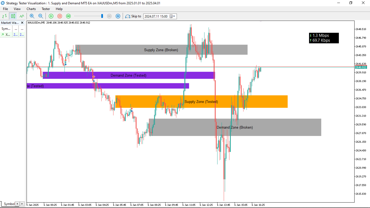Click the Supply Zone (Broken) label
The width and height of the screenshot is (370, 208).
[161, 50]
